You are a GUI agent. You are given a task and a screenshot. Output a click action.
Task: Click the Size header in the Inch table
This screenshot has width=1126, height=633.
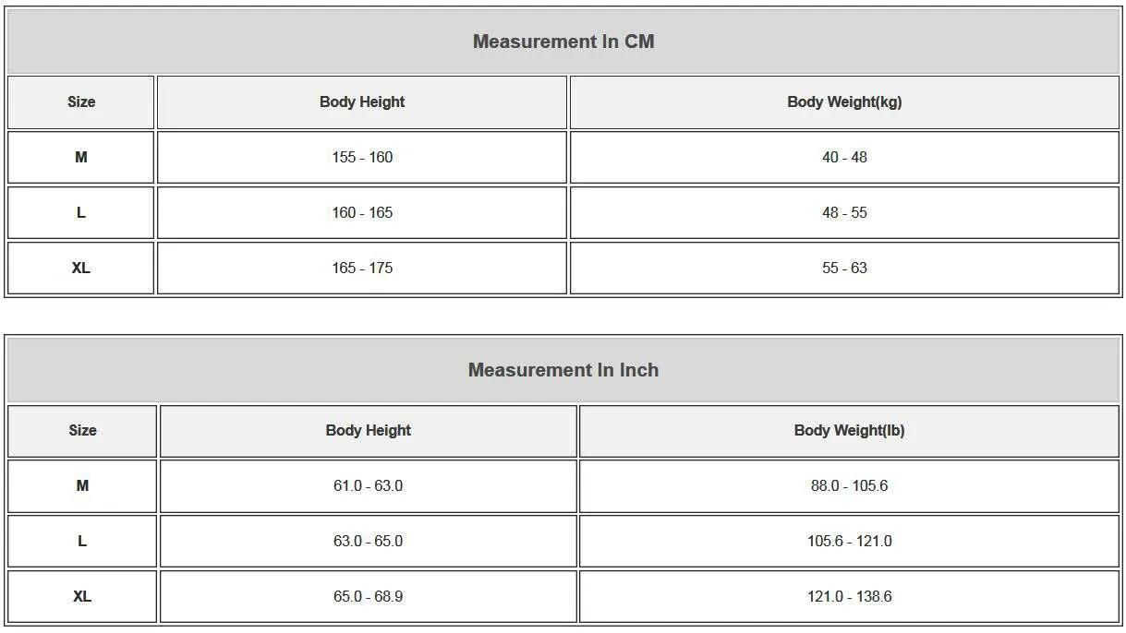tap(82, 430)
